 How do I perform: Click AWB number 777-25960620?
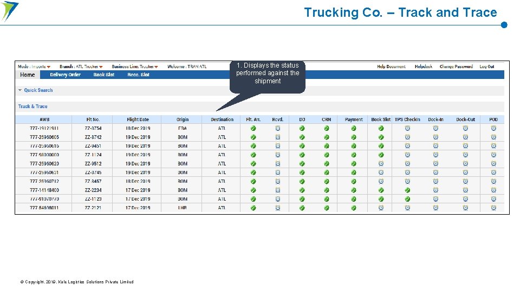[x=44, y=163]
